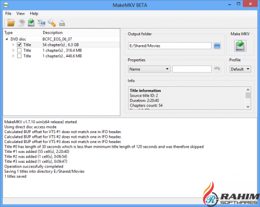The image size is (260, 207).
Task: Click the revert property value icon
Action: (x=217, y=69)
